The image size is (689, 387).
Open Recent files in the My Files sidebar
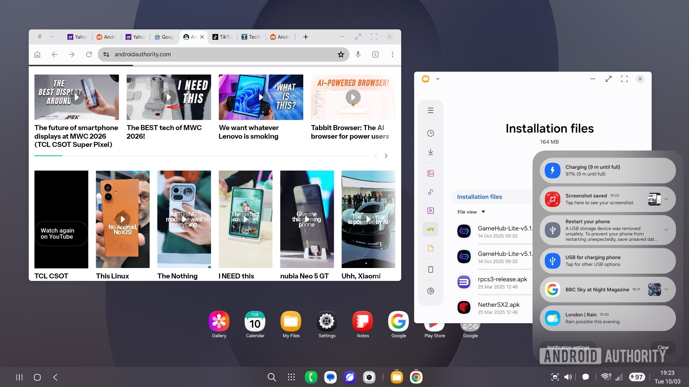pos(430,133)
